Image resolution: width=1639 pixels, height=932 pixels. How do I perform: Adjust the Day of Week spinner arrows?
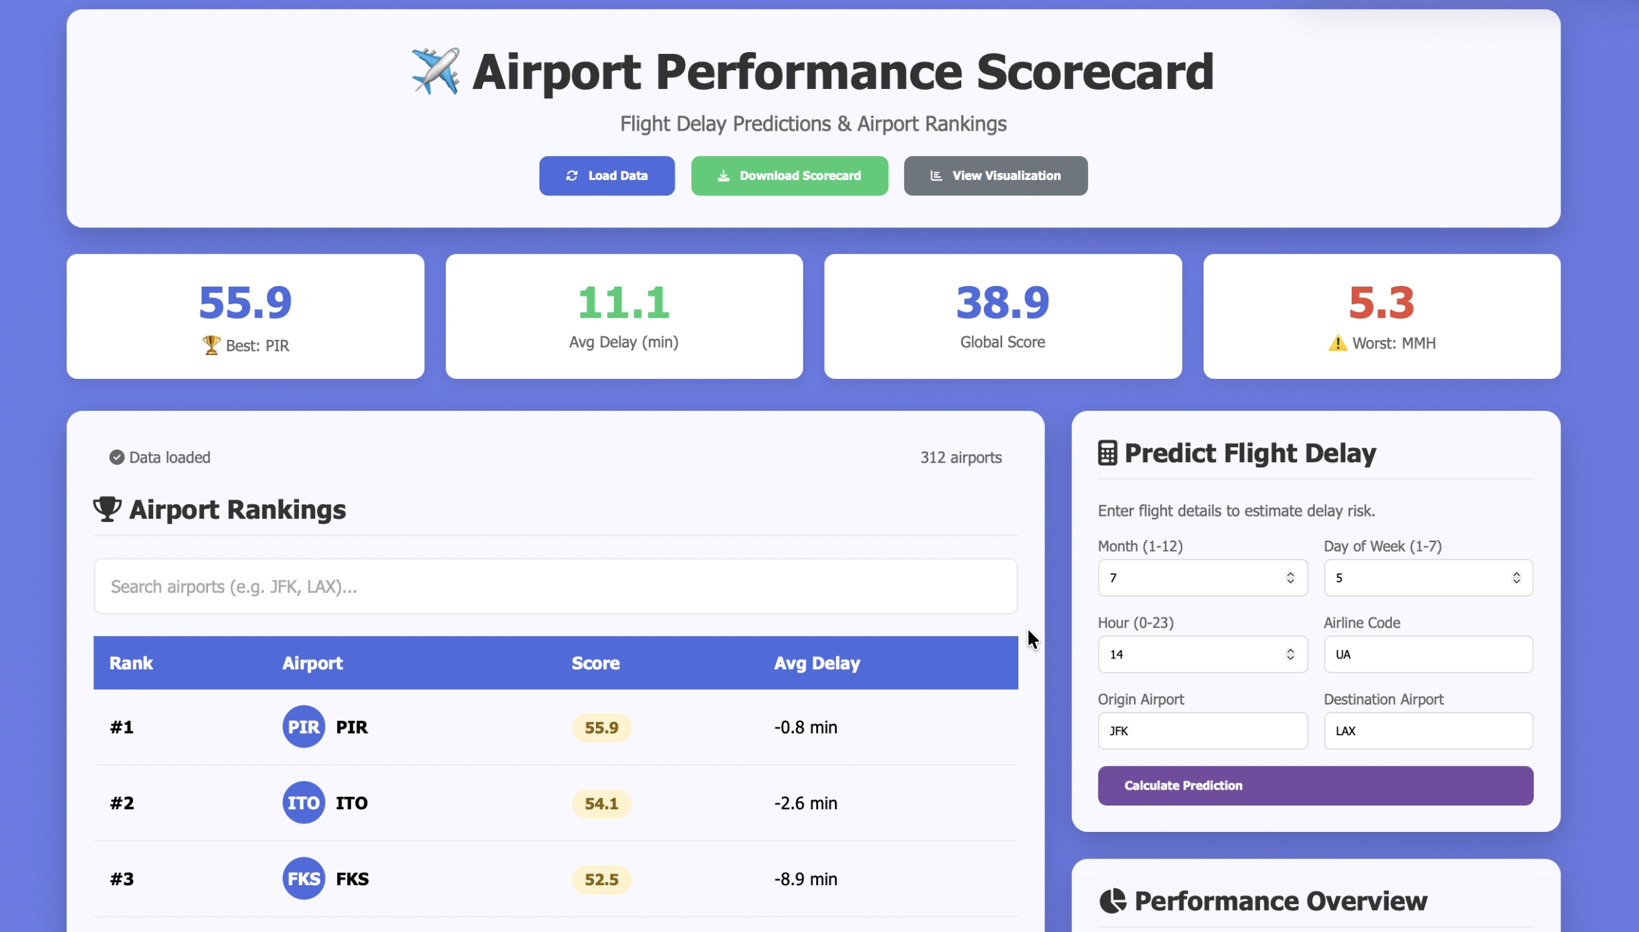pyautogui.click(x=1516, y=578)
